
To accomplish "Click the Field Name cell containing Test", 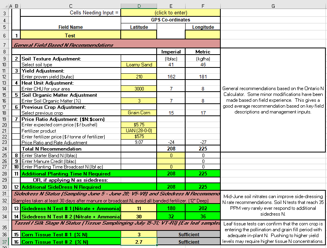I will (x=70, y=35).
